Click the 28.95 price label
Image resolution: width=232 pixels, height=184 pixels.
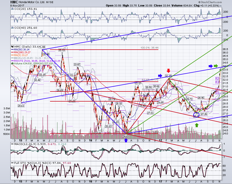(201, 98)
